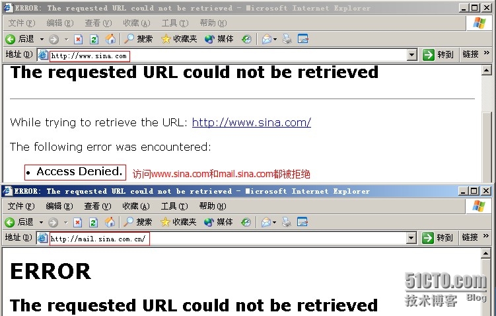
Task: Open Search (搜索) in top IE window
Action: coord(138,39)
